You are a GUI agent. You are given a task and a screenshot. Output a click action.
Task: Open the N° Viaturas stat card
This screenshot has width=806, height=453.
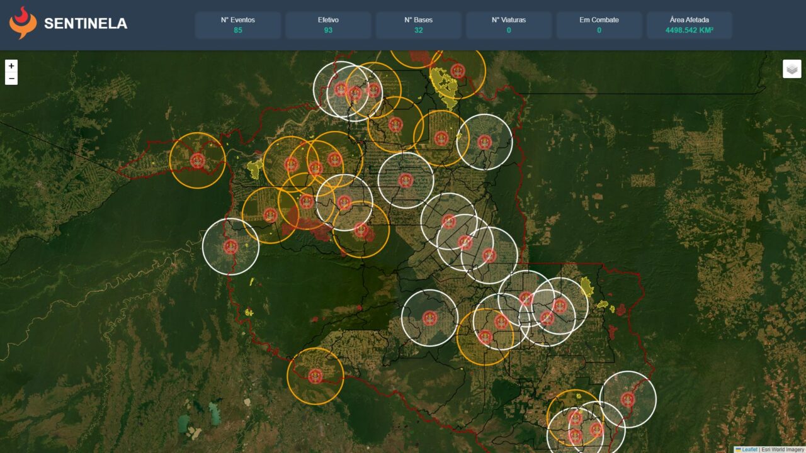509,25
